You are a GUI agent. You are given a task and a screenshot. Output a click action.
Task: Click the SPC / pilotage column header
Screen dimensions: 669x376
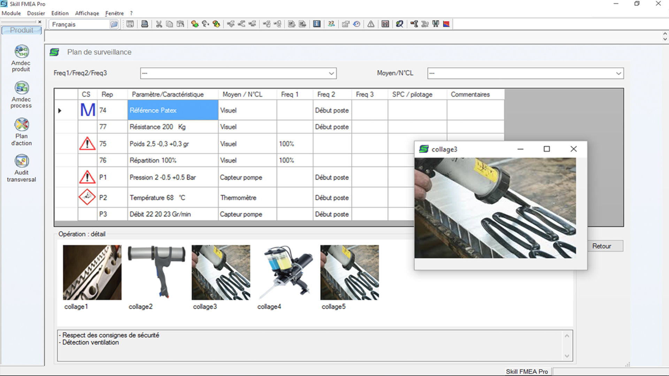417,94
